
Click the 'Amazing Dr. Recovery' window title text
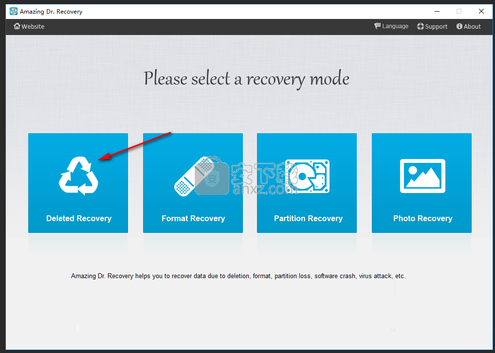51,12
